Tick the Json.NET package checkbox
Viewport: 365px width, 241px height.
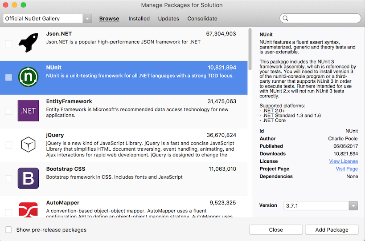[8, 44]
